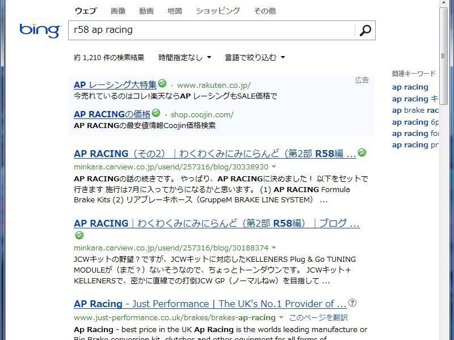The height and width of the screenshot is (340, 454).
Task: Open AP RACING｜わくわくみにみにらんど ブログ result
Action: (x=217, y=223)
